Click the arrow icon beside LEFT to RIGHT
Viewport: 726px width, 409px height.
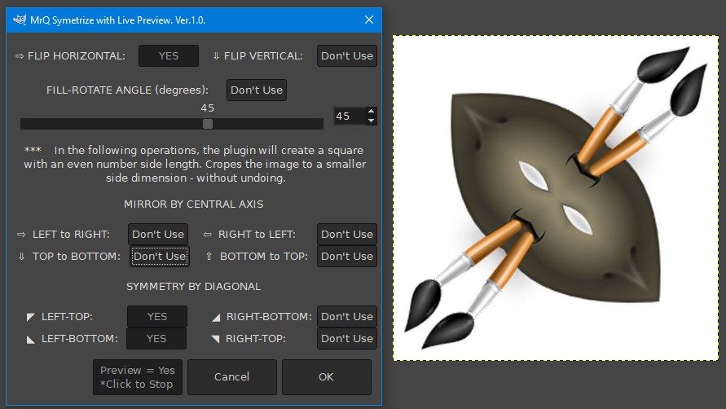[21, 235]
